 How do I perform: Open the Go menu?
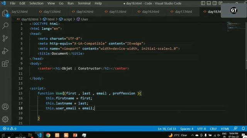pos(61,3)
